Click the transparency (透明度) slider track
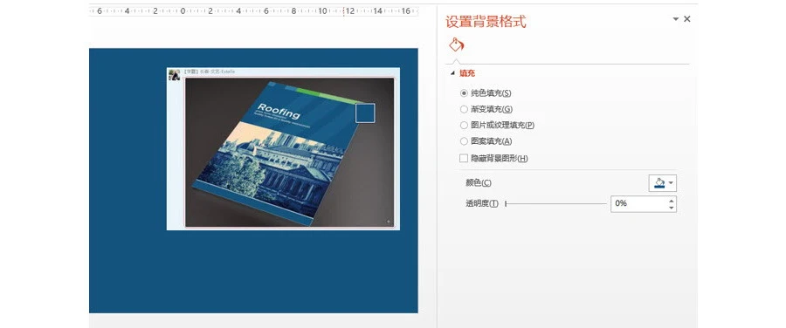 click(x=556, y=204)
